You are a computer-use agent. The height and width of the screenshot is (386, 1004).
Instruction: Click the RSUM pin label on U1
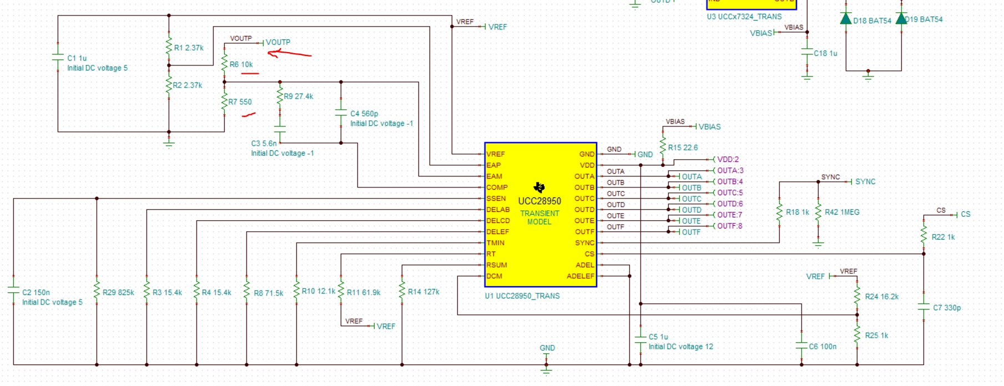pos(497,265)
